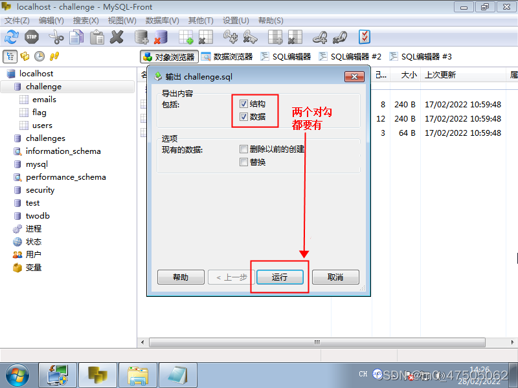This screenshot has width=518, height=388.
Task: Open the file explorer taskbar icon
Action: click(x=138, y=376)
